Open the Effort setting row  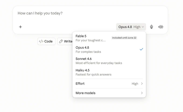coord(109,84)
